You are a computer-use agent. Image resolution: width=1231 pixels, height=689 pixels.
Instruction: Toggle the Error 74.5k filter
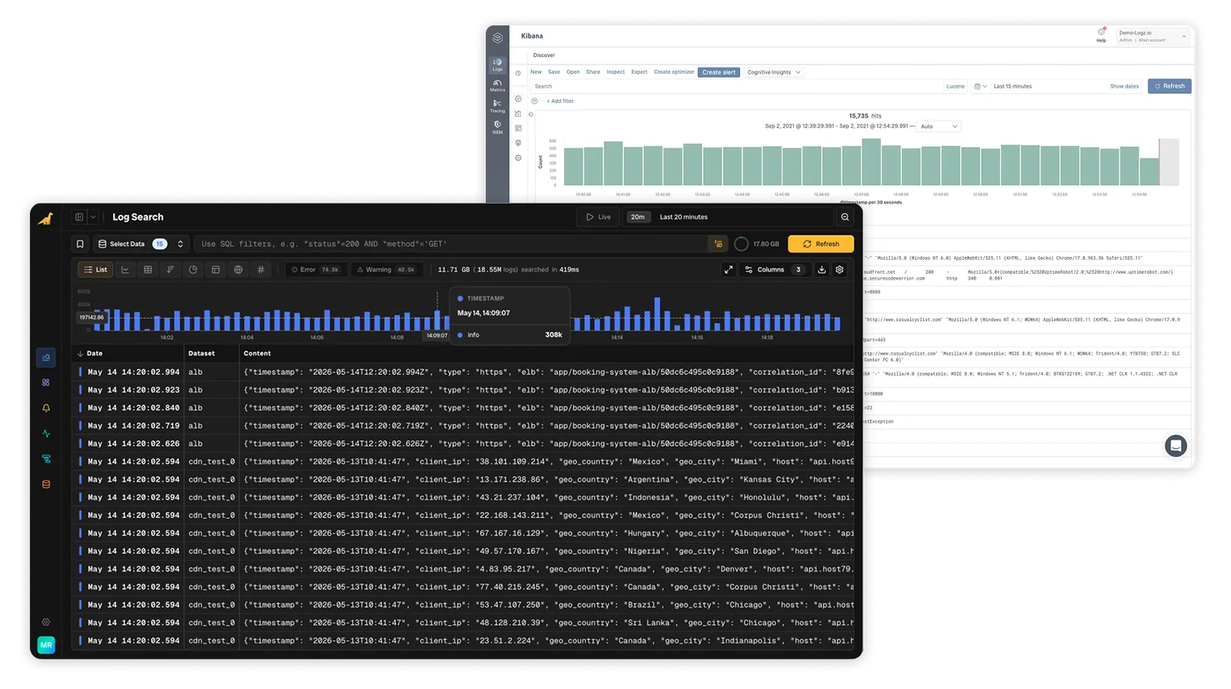coord(315,270)
